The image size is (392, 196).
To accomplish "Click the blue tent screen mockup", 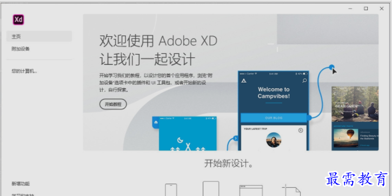I will (x=188, y=133).
